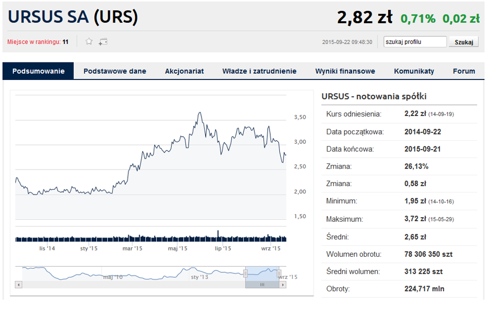Go to Władze i zatrudnienie tab
487x314 pixels.
pyautogui.click(x=259, y=71)
